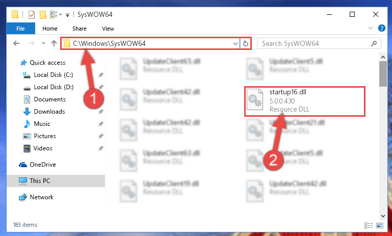Unpin Downloads from Quick access pin
This screenshot has width=392, height=236.
100,112
